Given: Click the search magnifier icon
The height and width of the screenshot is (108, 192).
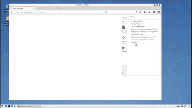Looking at the screenshot, I should 107,12.
